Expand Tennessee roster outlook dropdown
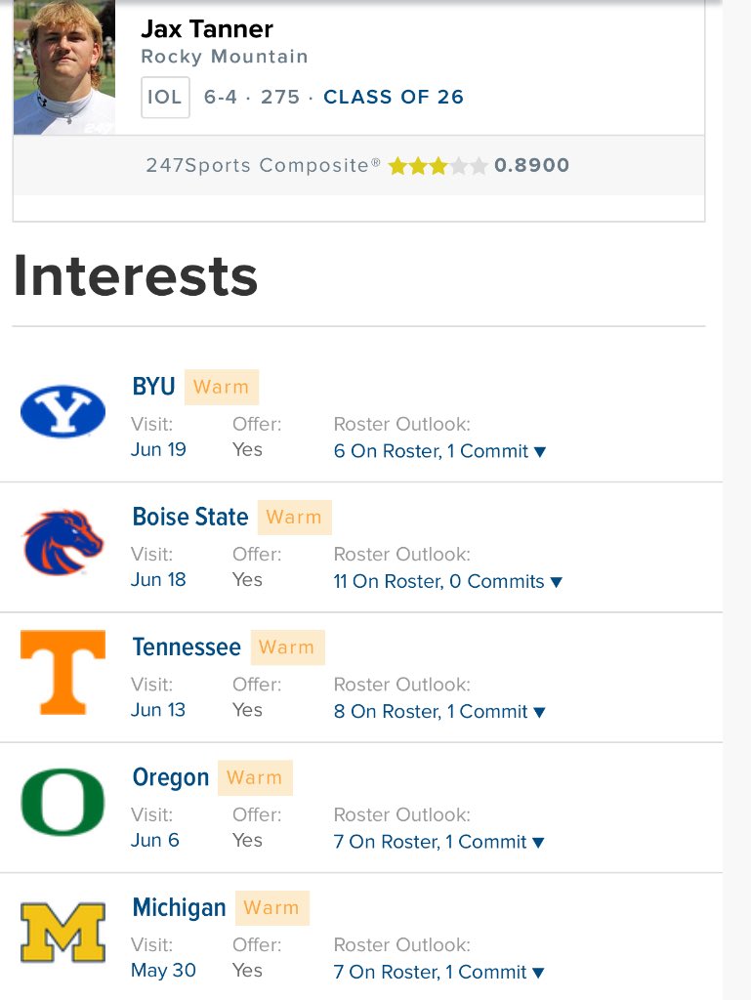Image resolution: width=751 pixels, height=1000 pixels. 439,711
